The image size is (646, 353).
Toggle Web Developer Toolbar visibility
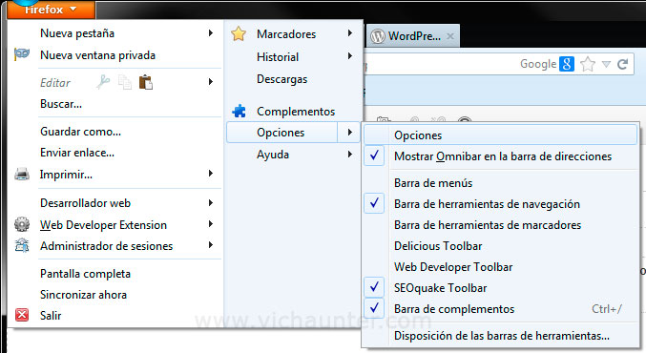pos(453,267)
